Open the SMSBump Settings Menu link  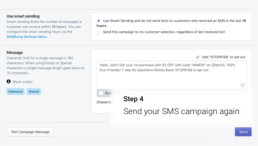(27, 37)
